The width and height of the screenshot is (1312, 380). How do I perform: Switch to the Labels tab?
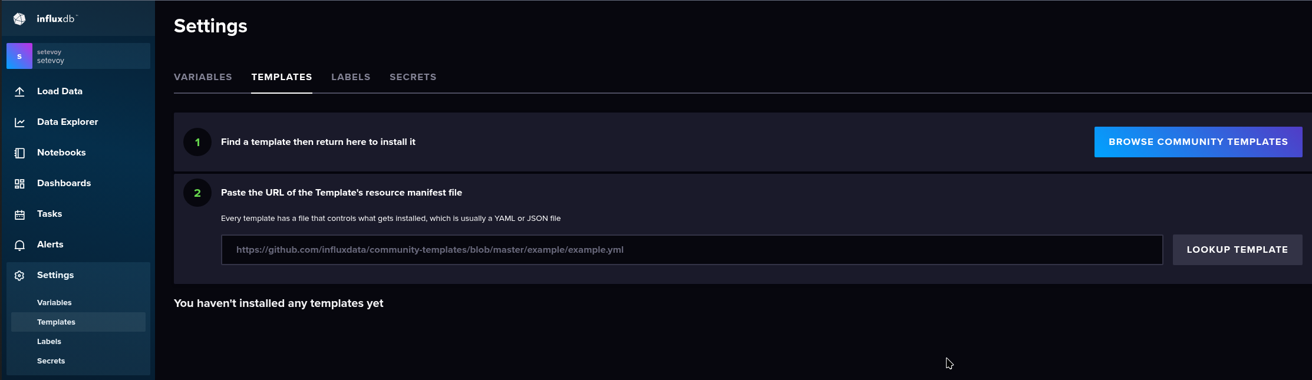(351, 77)
